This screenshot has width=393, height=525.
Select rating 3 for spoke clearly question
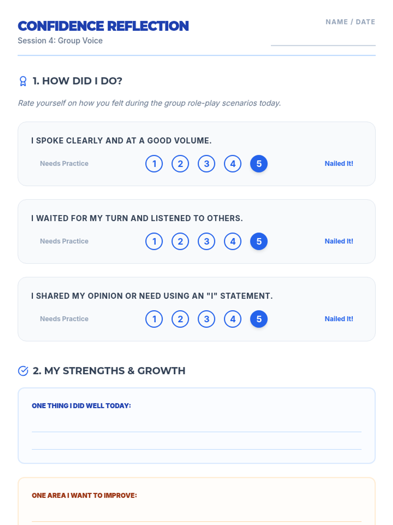(x=207, y=164)
